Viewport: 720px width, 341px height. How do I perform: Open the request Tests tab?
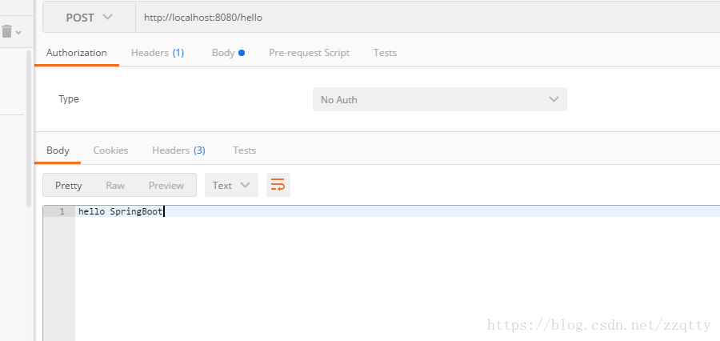coord(385,53)
